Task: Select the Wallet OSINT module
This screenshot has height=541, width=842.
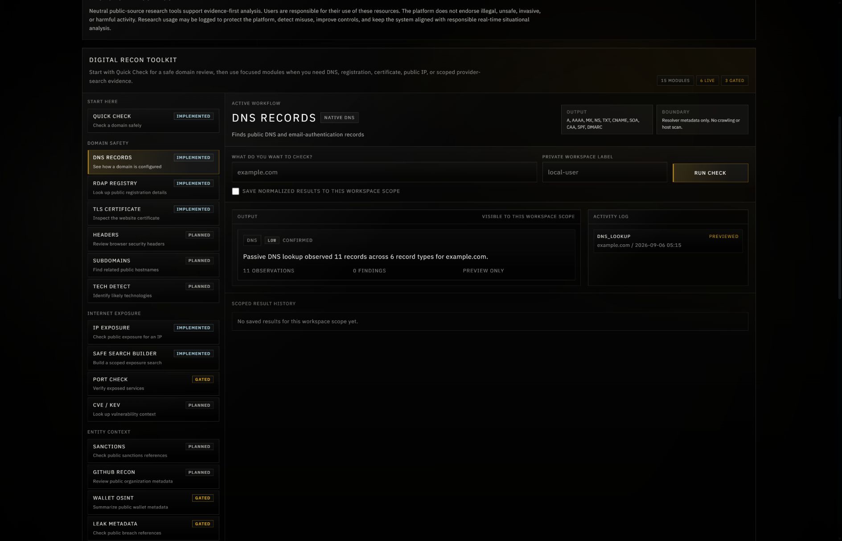Action: click(153, 502)
